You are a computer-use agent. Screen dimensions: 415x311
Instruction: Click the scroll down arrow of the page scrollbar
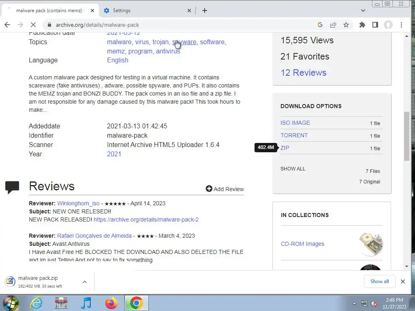click(406, 266)
